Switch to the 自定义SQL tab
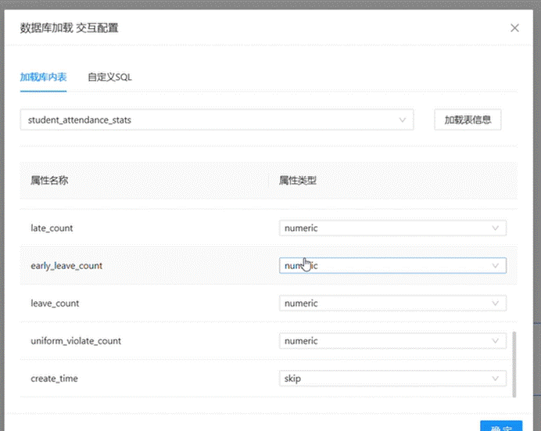The height and width of the screenshot is (431, 541). 109,77
